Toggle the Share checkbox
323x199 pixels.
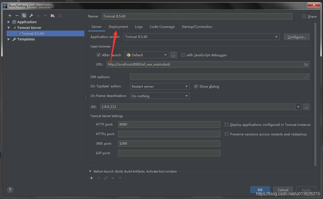pos(304,16)
